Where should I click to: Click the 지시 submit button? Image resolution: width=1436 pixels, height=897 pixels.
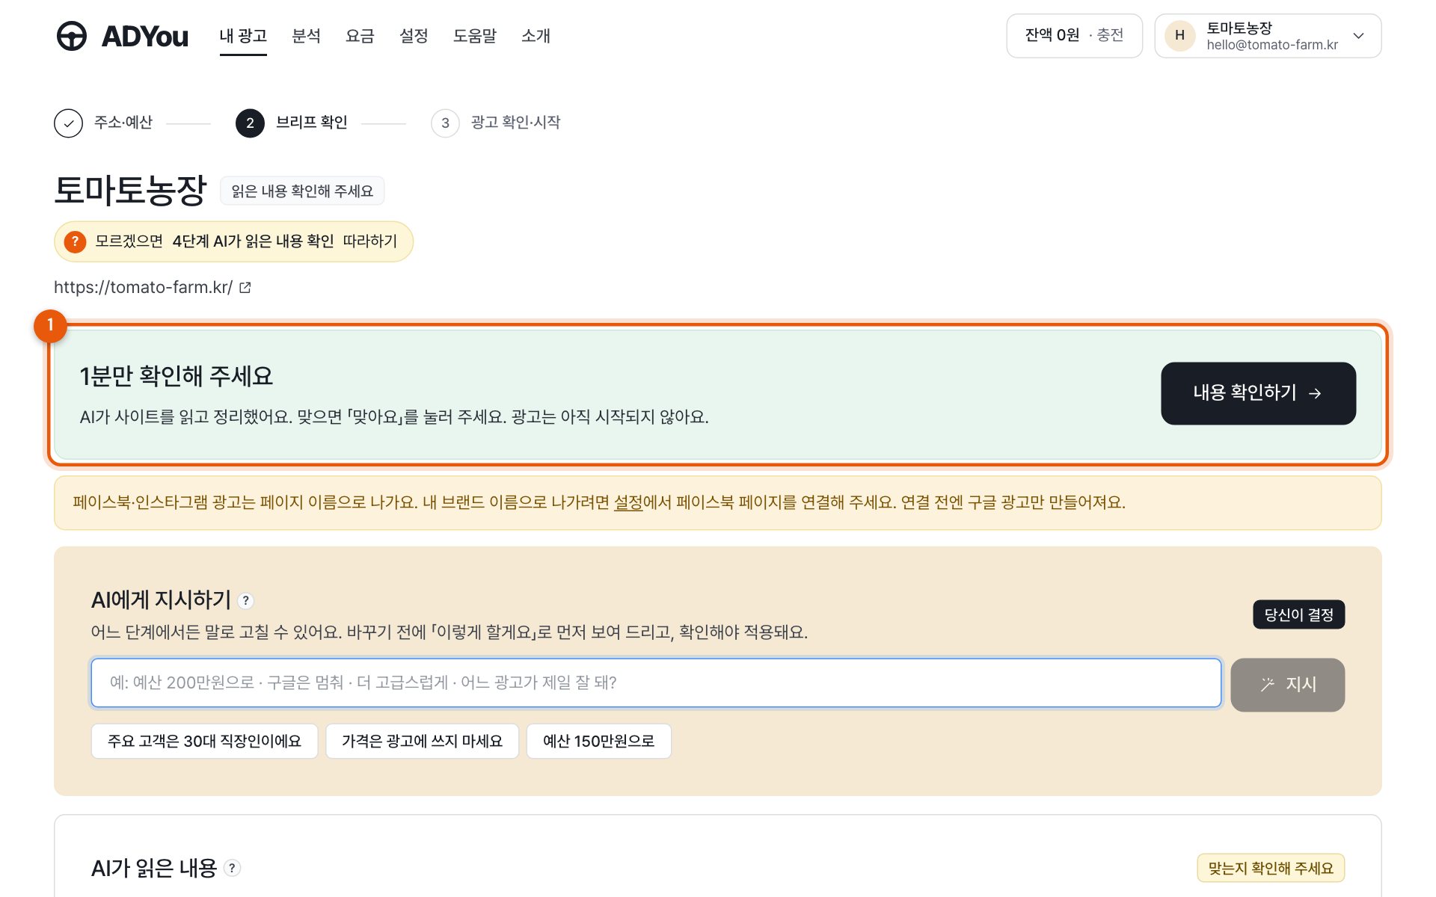(1287, 684)
